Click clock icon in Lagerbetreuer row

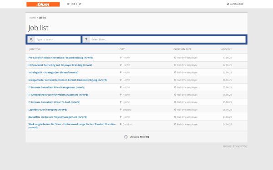175,110
